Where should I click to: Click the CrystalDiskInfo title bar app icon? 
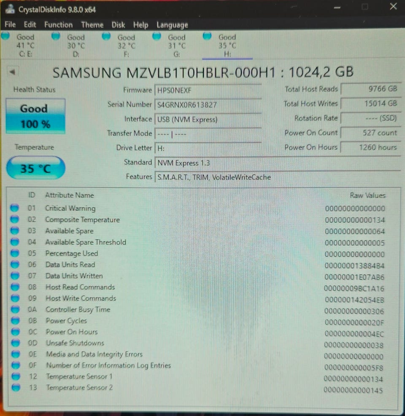pyautogui.click(x=10, y=9)
